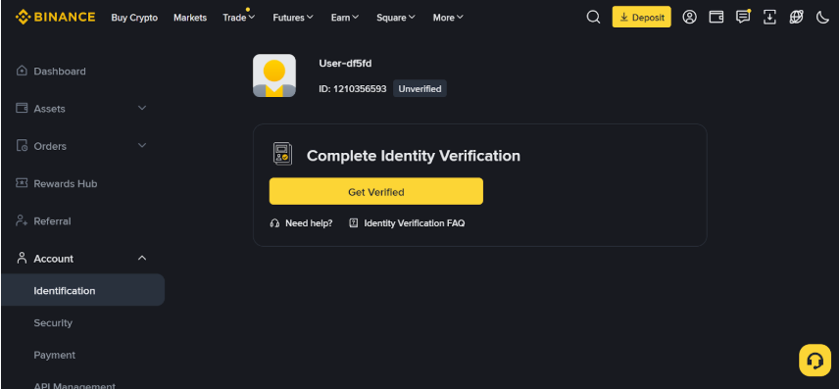The width and height of the screenshot is (839, 389).
Task: Click the Rewards Hub ticket icon
Action: click(x=22, y=183)
